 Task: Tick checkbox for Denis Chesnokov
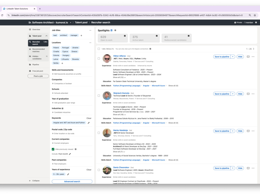(x=99, y=170)
